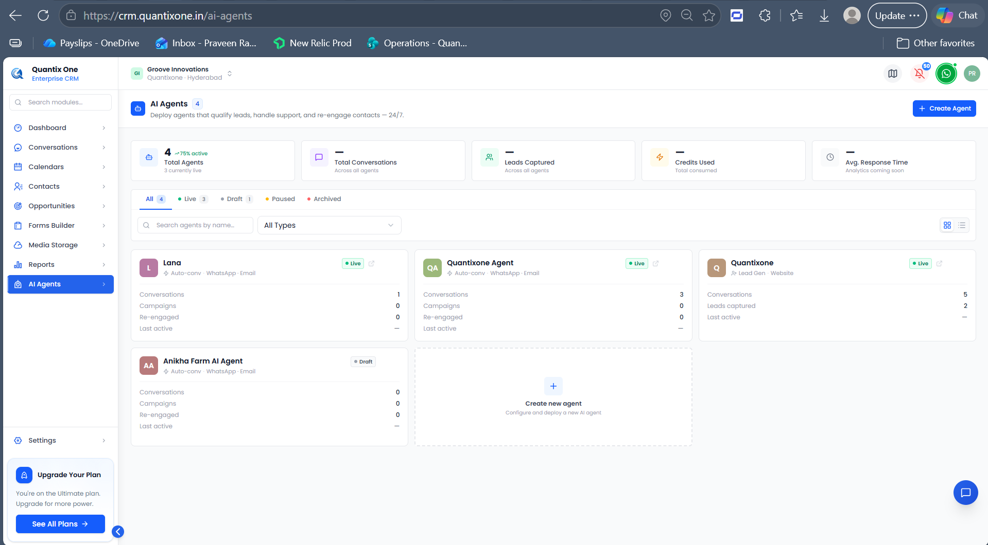Open Quantixone Agent external link icon

tap(655, 263)
